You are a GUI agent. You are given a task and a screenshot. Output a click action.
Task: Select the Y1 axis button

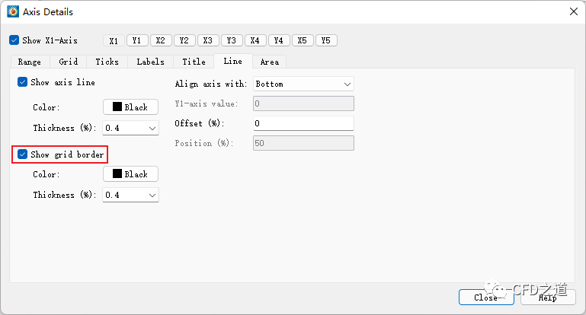point(137,40)
